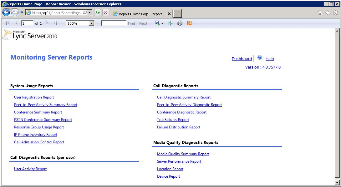The height and width of the screenshot is (187, 341).
Task: Open Conference Diagnostic Report
Action: point(182,112)
